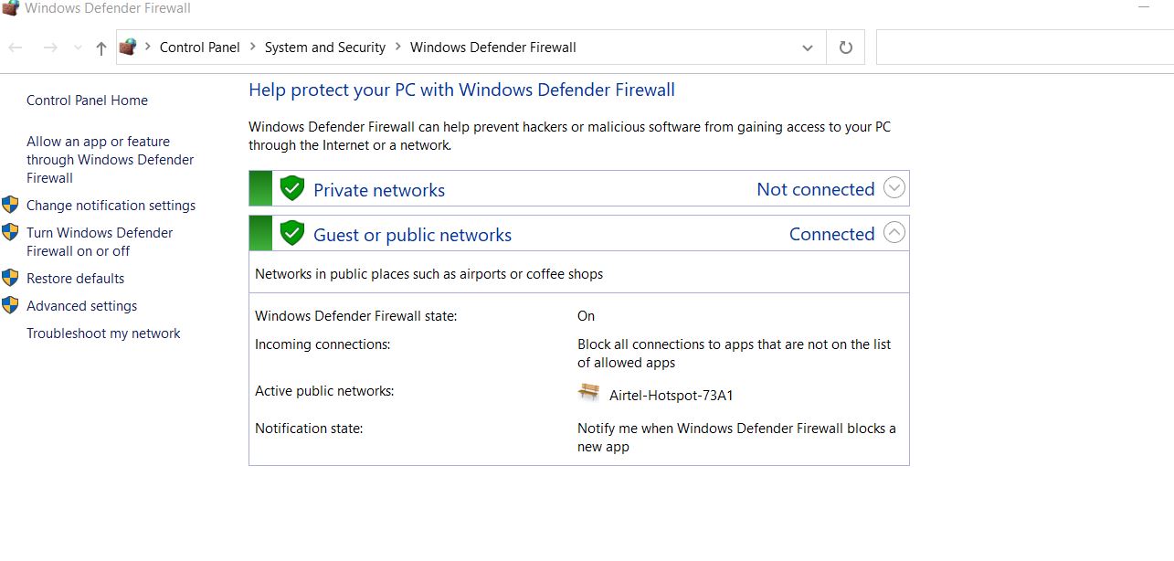Screen dimensions: 1174x561
Task: Click the Help protect your PC heading
Action: click(x=461, y=90)
